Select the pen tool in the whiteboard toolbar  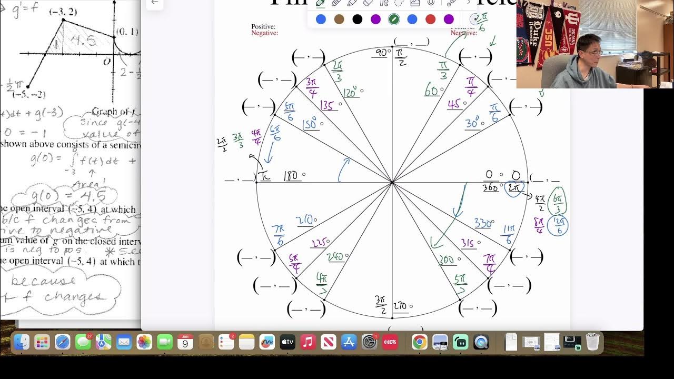click(x=320, y=3)
